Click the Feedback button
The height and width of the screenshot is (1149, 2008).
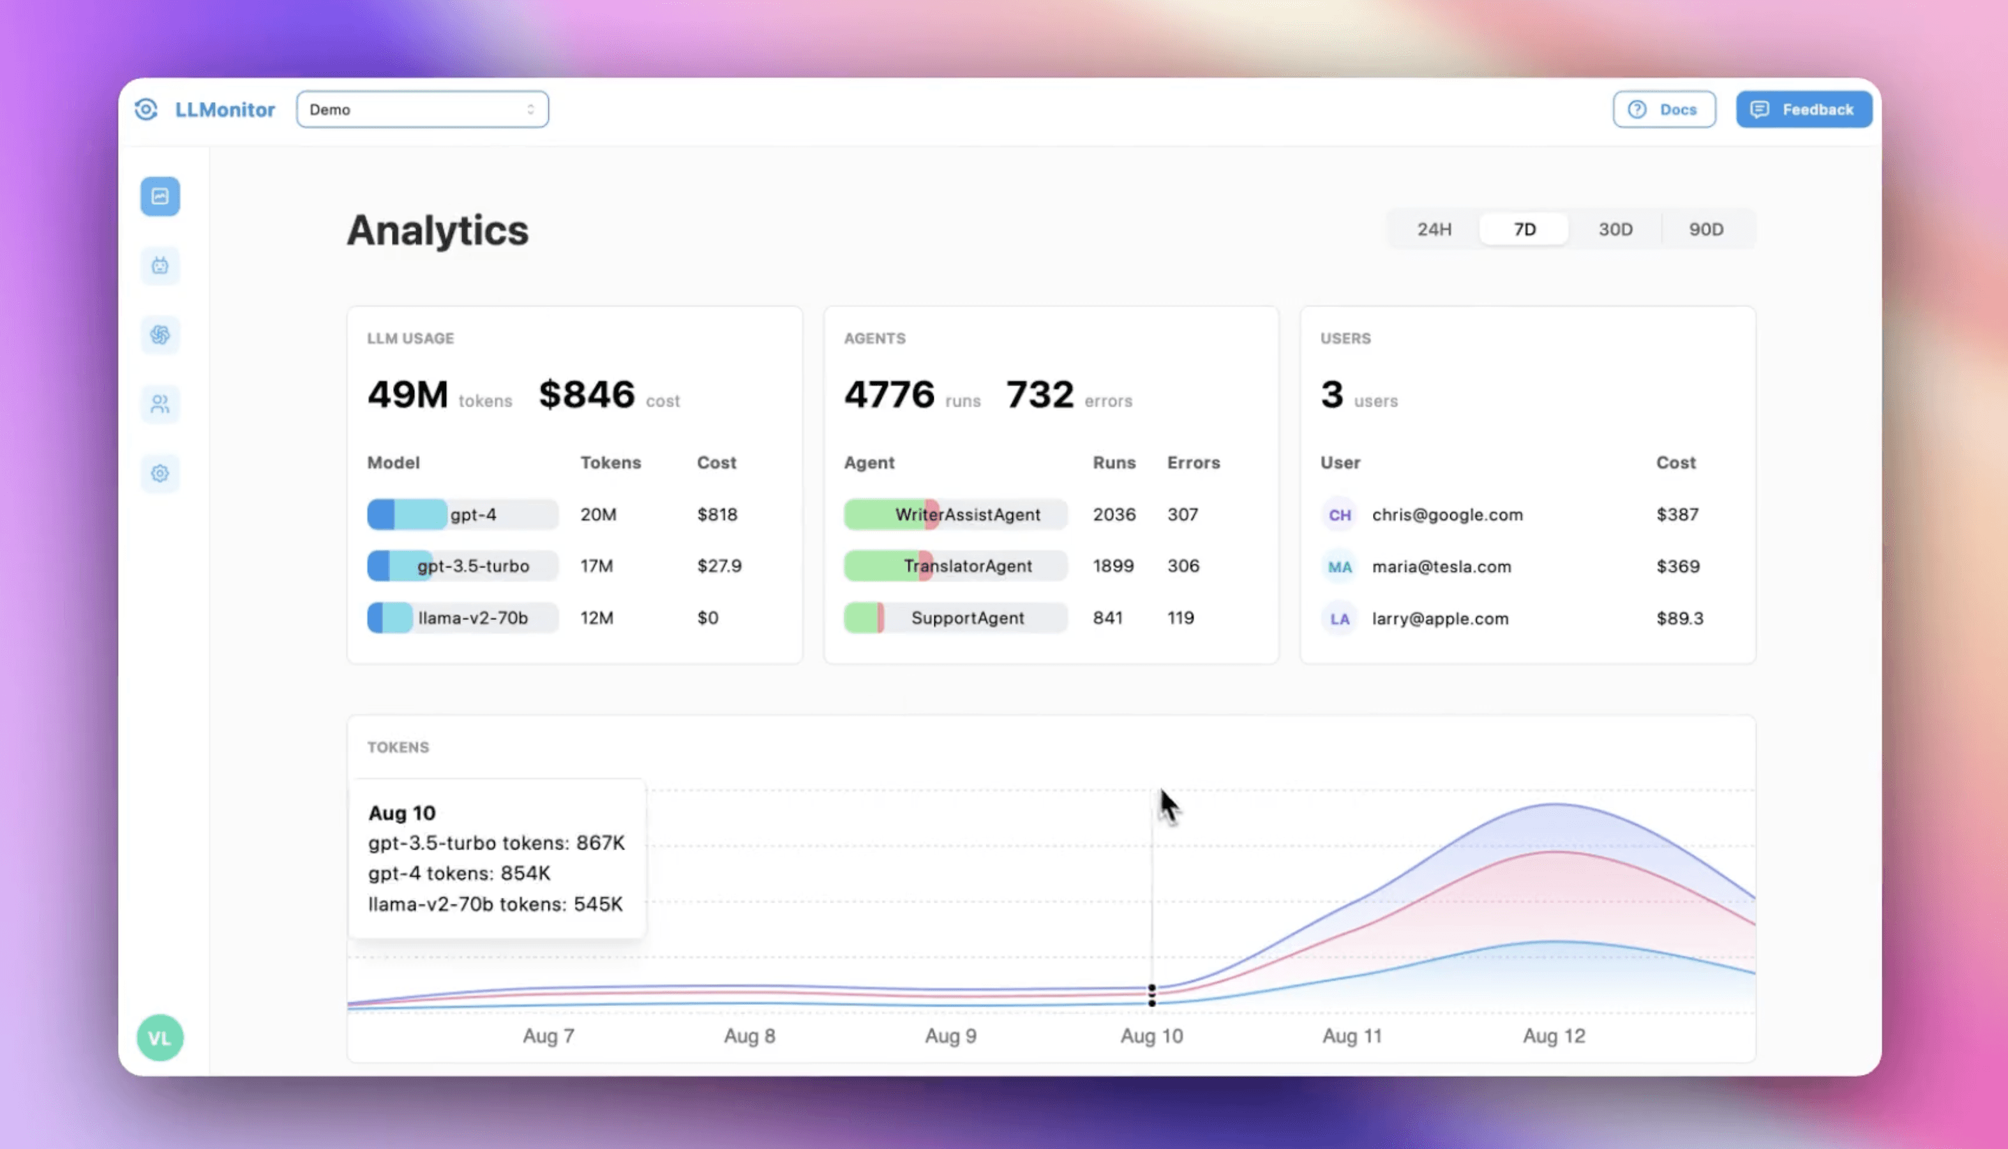pyautogui.click(x=1804, y=109)
